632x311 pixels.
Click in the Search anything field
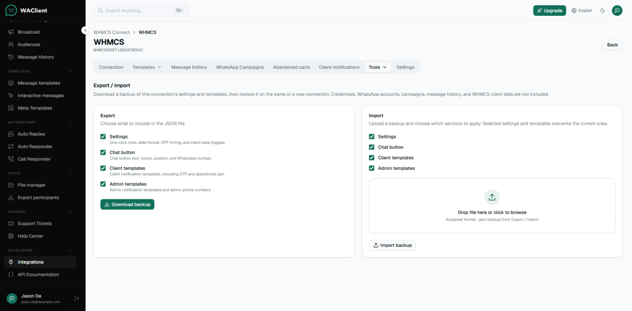141,11
